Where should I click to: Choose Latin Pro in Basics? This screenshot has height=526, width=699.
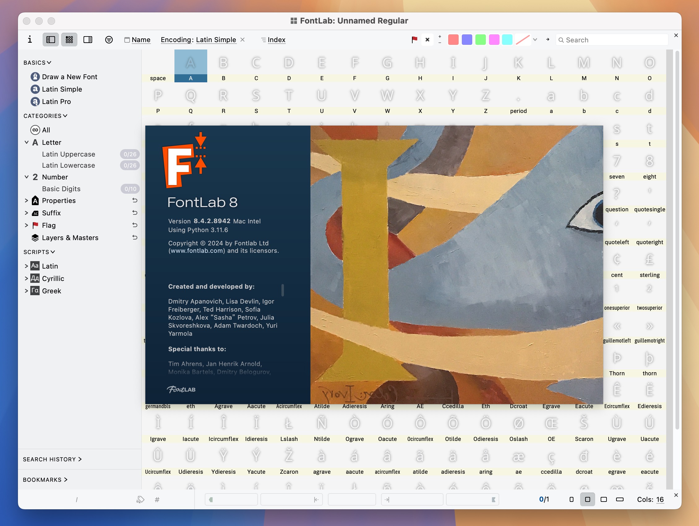pyautogui.click(x=50, y=101)
